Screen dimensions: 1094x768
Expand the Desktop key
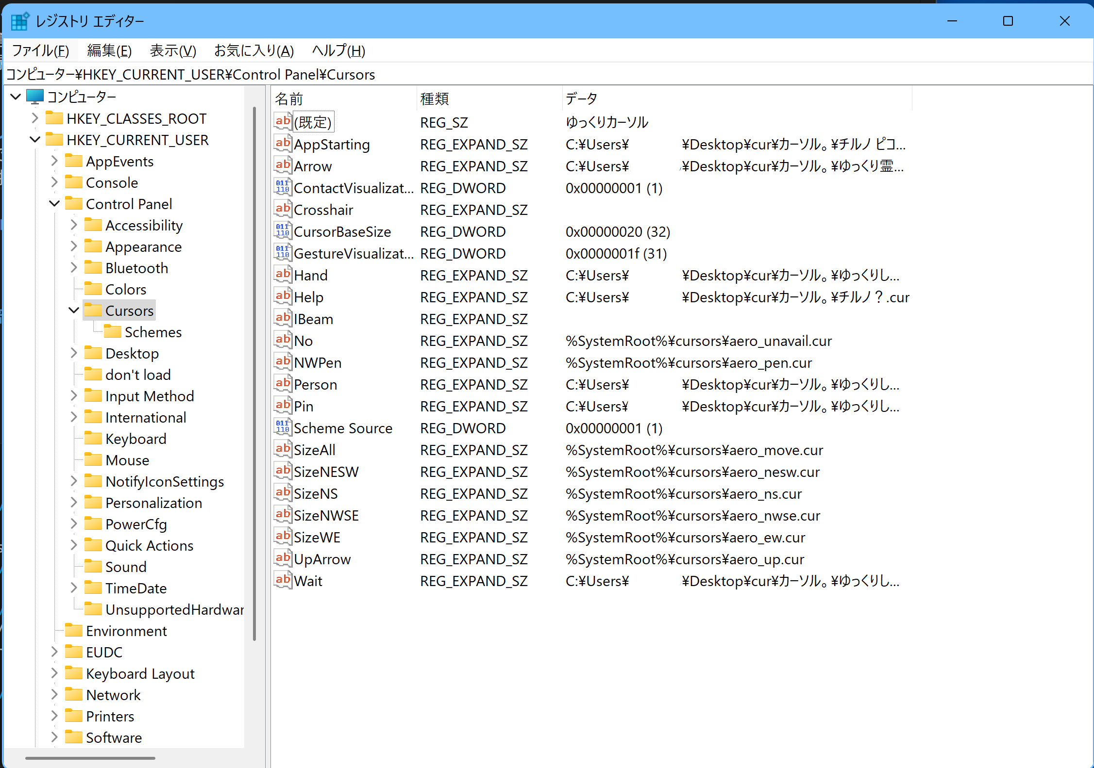(x=74, y=353)
